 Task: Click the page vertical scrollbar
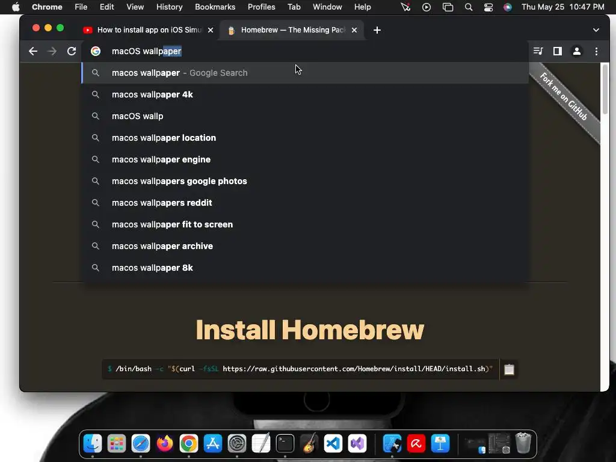point(605,90)
